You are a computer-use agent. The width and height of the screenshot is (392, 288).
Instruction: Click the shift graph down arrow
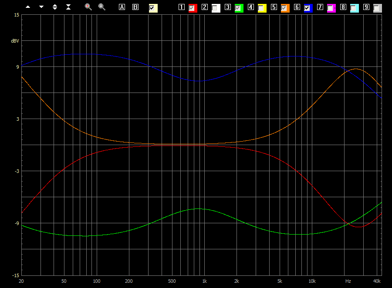point(41,7)
